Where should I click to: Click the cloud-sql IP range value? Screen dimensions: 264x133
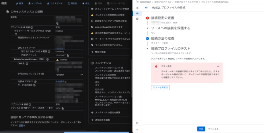click(60, 51)
